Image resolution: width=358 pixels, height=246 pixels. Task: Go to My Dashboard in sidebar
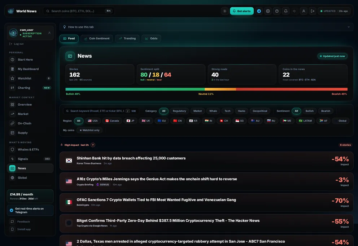coord(30,69)
